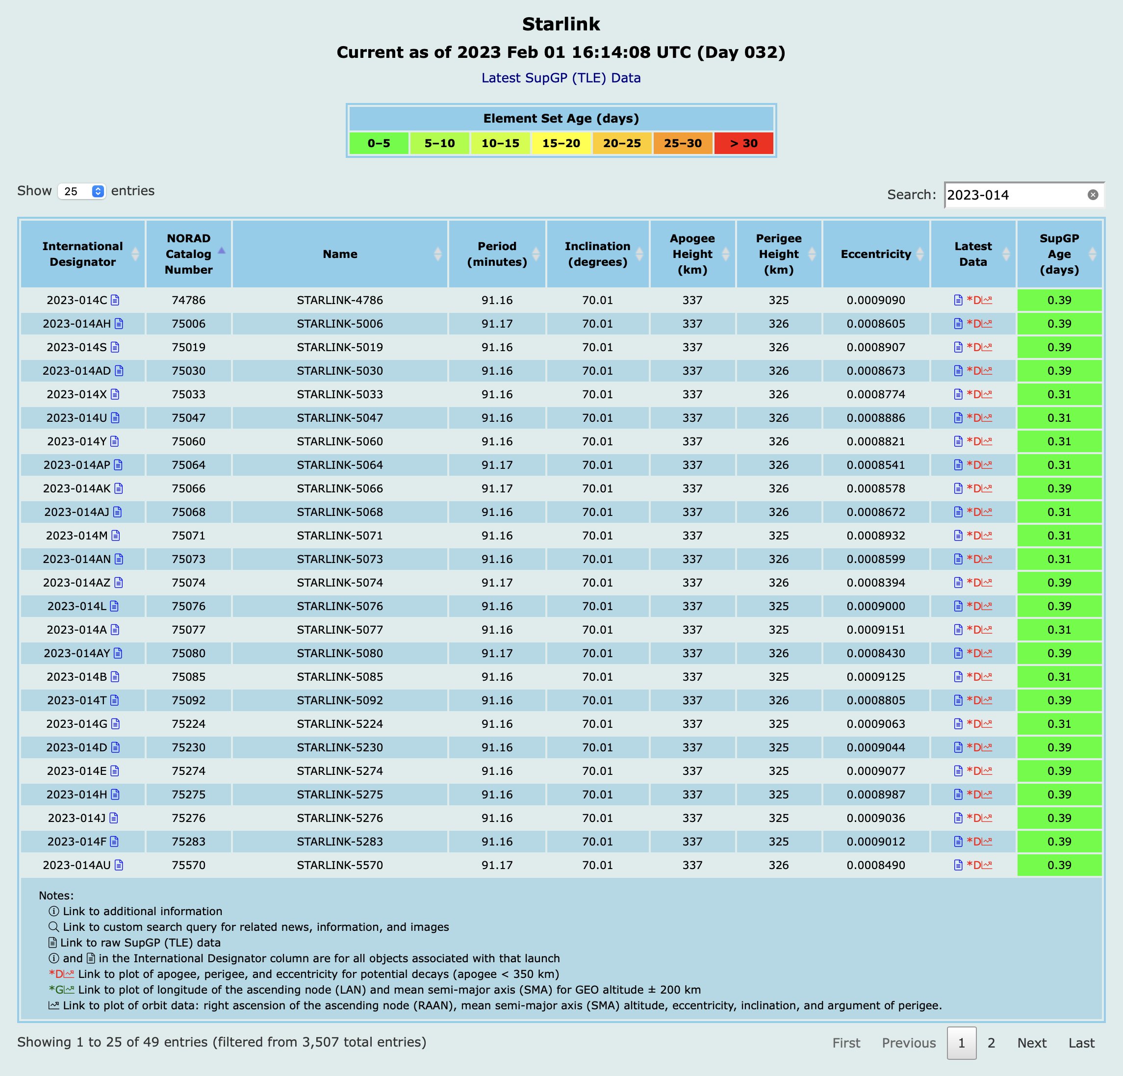Sort table by Eccentricity
This screenshot has height=1076, width=1123.
tap(876, 254)
